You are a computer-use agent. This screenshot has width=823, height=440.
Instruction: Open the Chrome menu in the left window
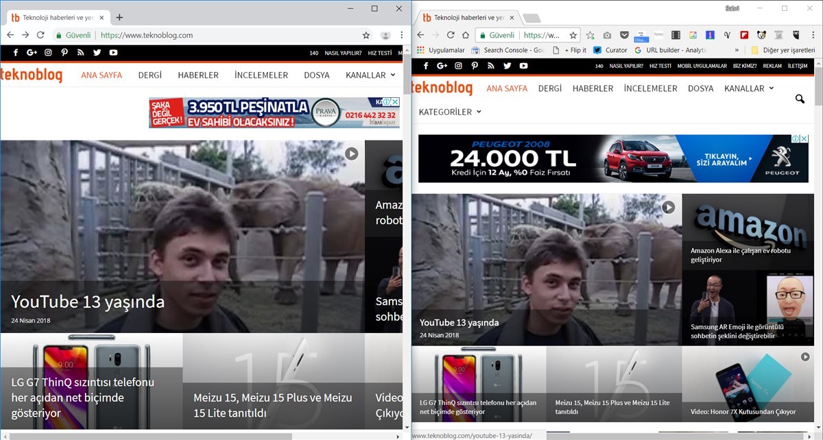tap(401, 35)
